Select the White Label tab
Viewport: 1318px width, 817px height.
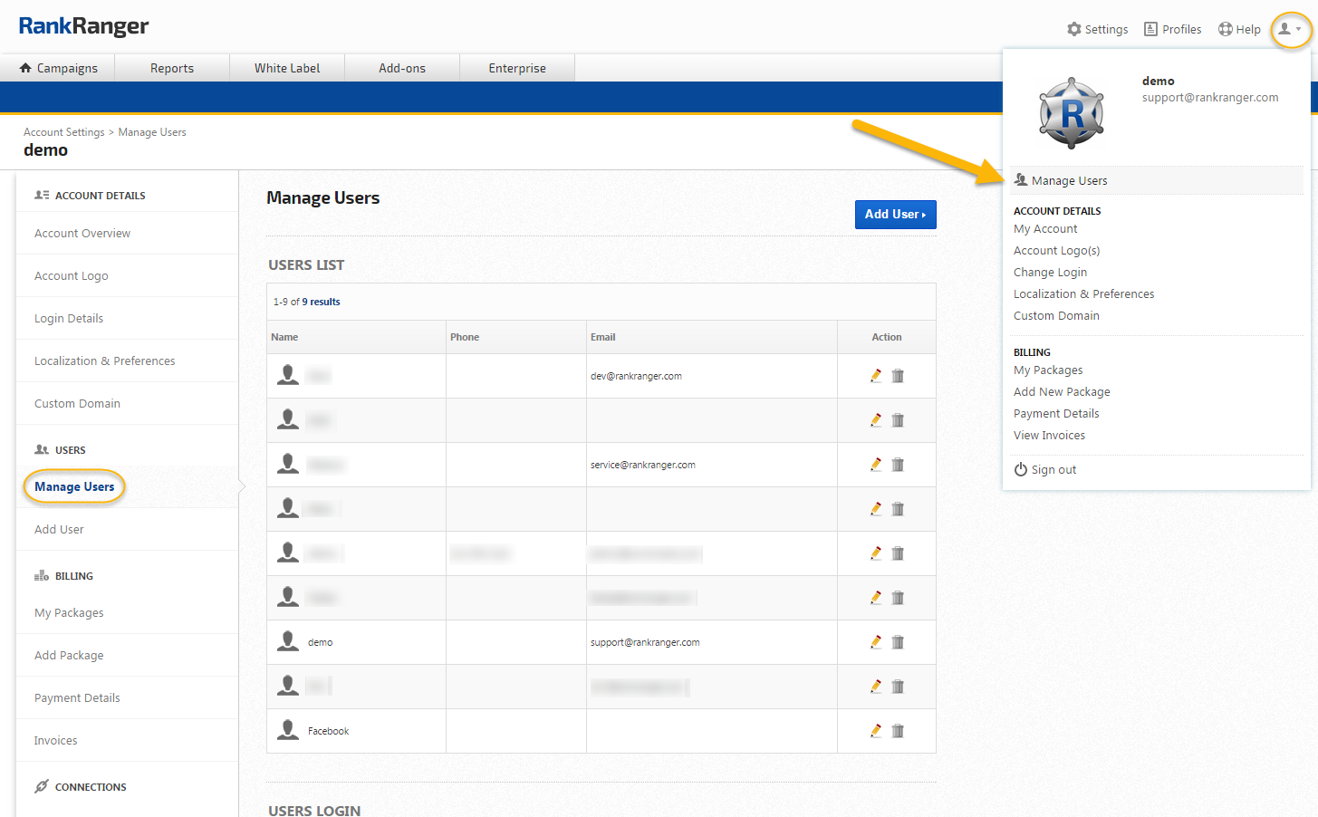click(x=287, y=68)
